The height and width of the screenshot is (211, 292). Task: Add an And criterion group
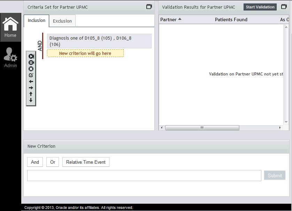pos(35,162)
